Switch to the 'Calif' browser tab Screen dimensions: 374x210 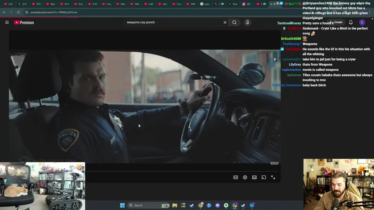149,4
